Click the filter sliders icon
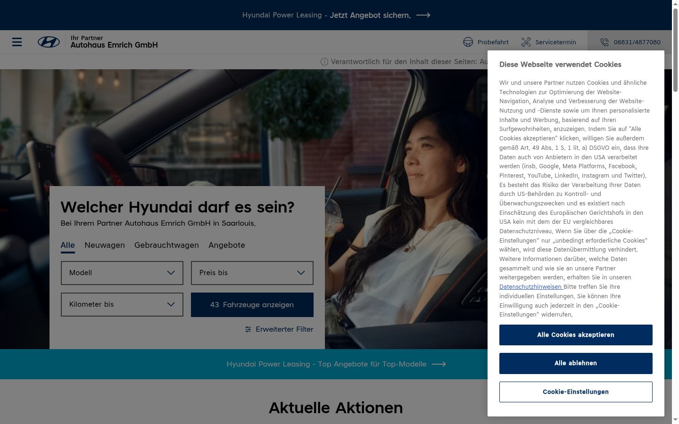 pos(248,329)
